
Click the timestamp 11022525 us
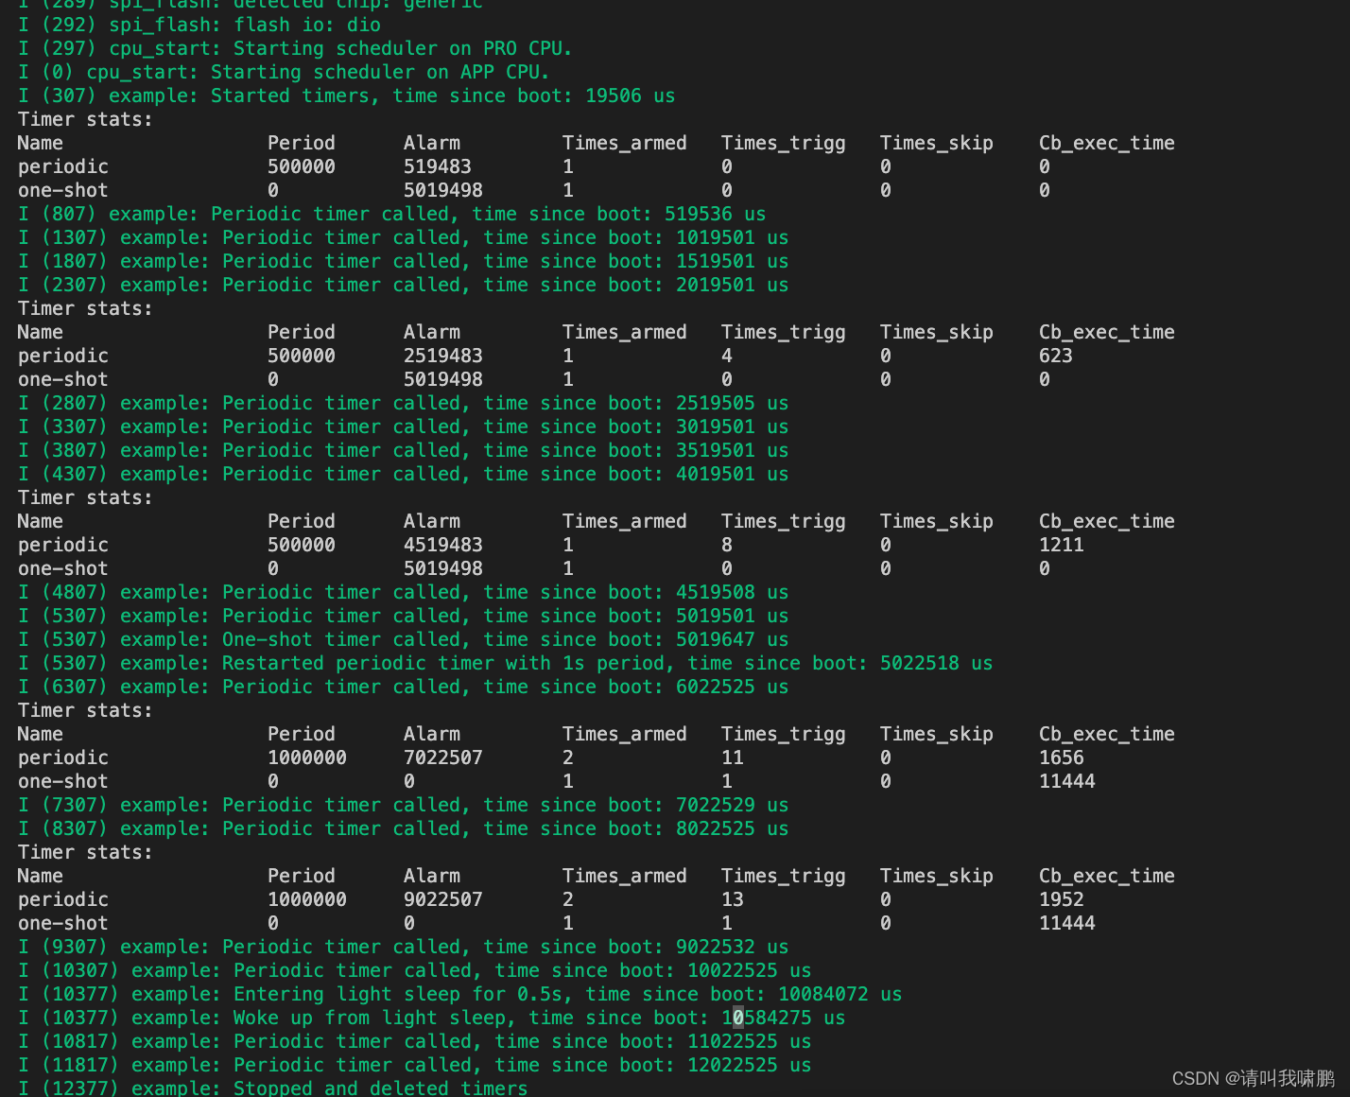[750, 1041]
